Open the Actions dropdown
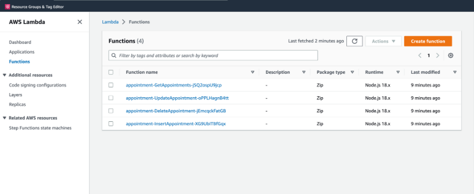 pyautogui.click(x=383, y=41)
